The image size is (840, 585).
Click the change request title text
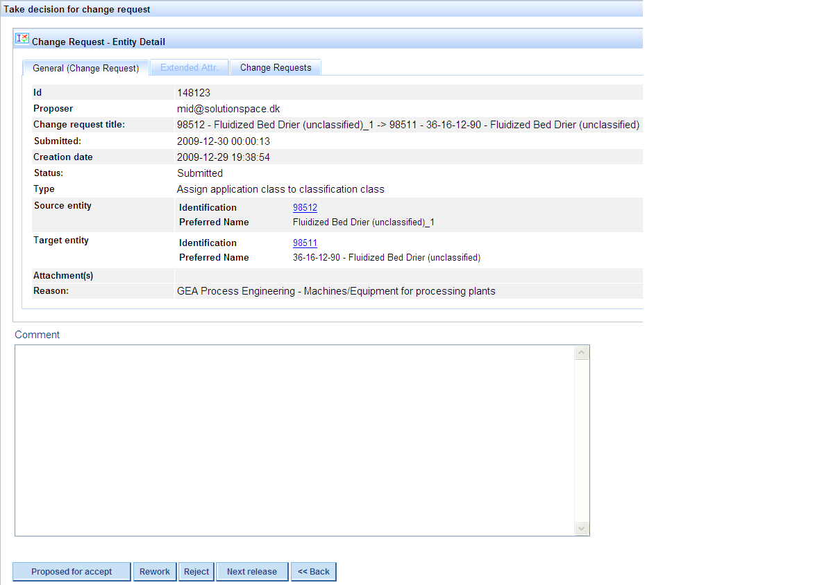tap(408, 125)
